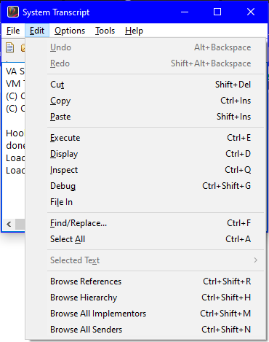
Task: Click the System Transcript app icon
Action: pos(13,12)
